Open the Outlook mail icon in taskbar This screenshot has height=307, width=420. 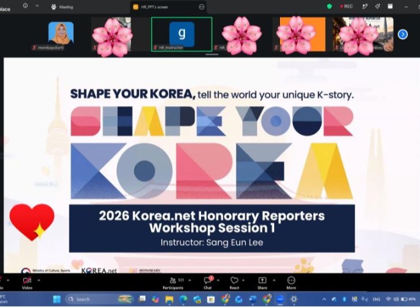pyautogui.click(x=239, y=299)
